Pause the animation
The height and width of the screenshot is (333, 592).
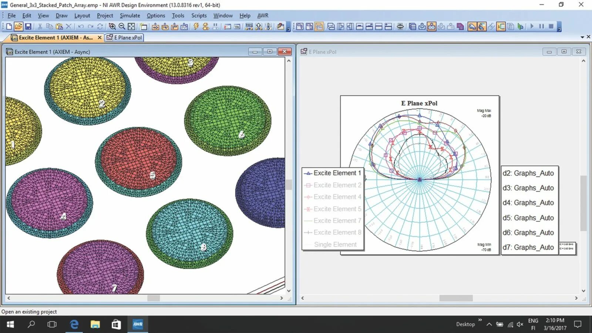click(x=542, y=26)
